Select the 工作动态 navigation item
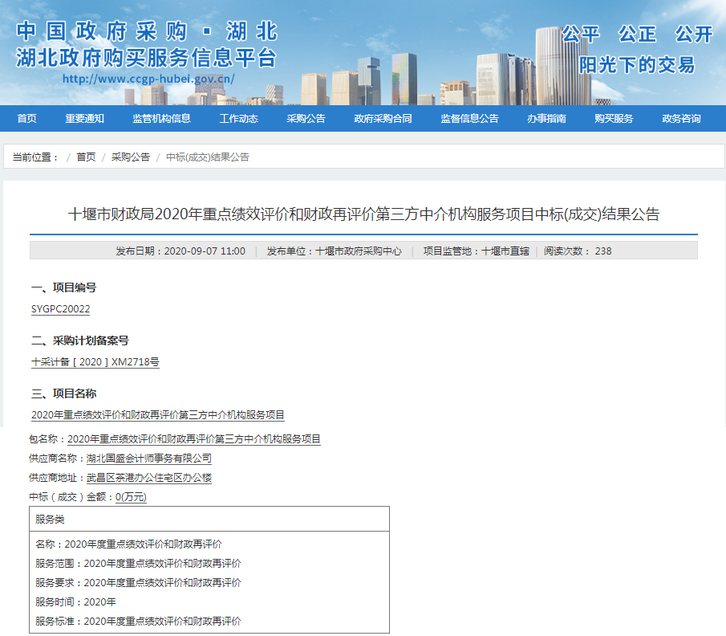726x636 pixels. click(238, 119)
